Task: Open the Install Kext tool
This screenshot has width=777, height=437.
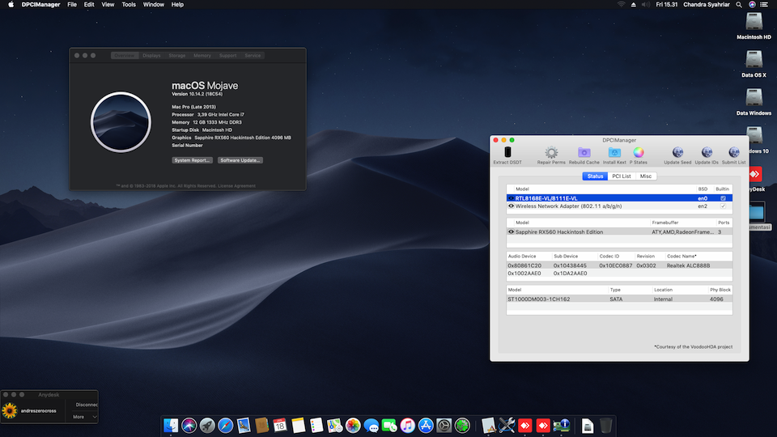Action: [614, 152]
